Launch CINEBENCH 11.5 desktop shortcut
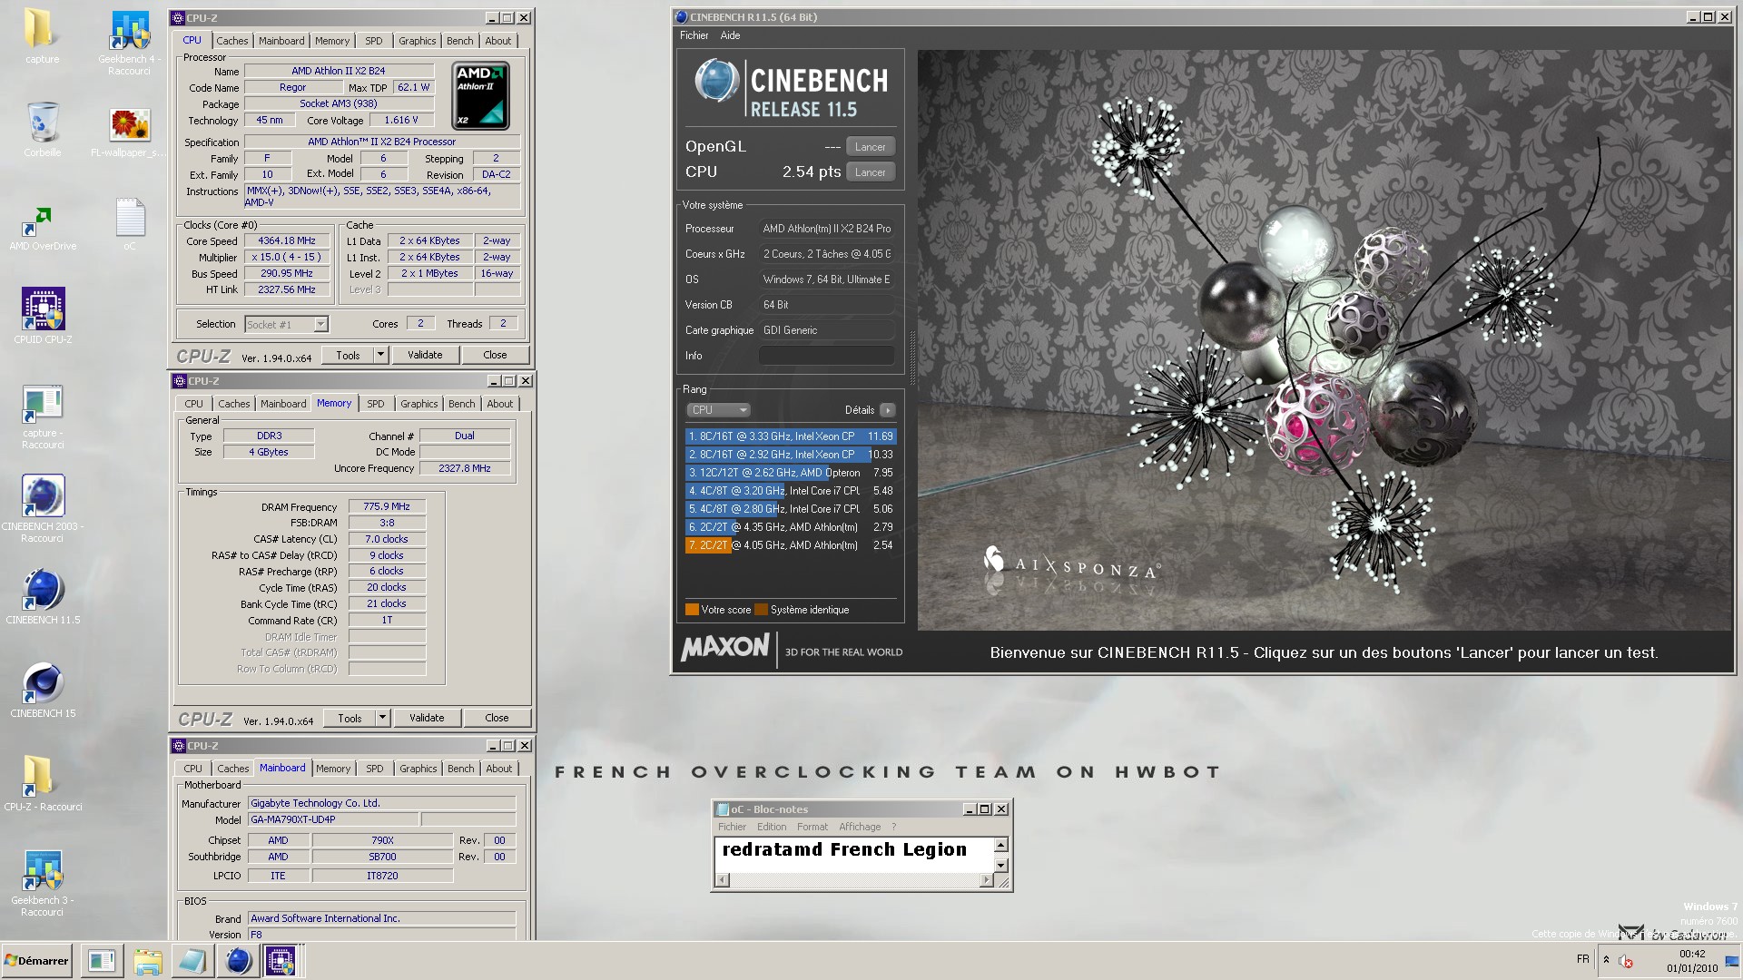This screenshot has height=980, width=1743. (43, 596)
